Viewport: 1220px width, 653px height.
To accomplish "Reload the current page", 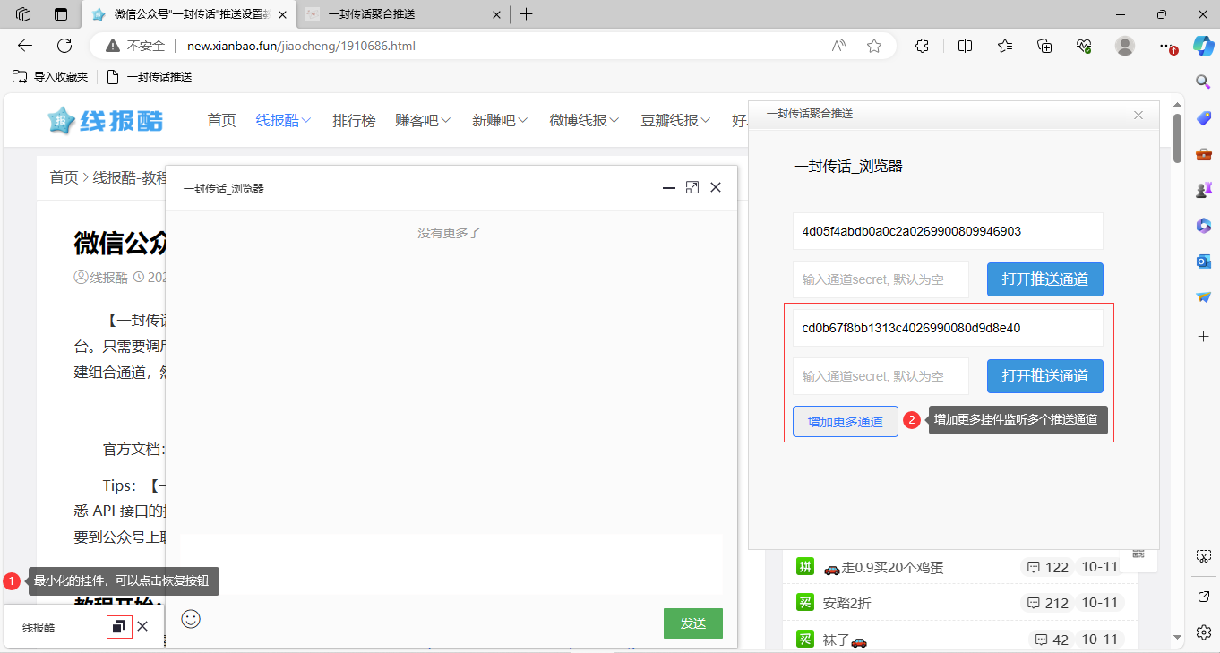I will pyautogui.click(x=64, y=46).
